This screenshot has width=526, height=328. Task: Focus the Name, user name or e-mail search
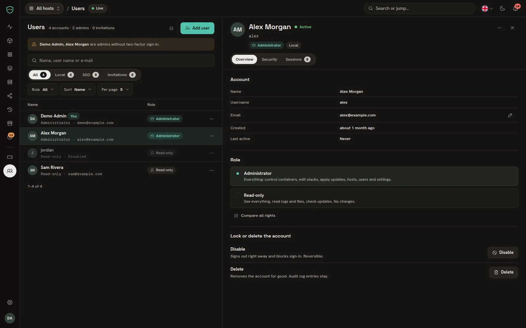click(121, 60)
